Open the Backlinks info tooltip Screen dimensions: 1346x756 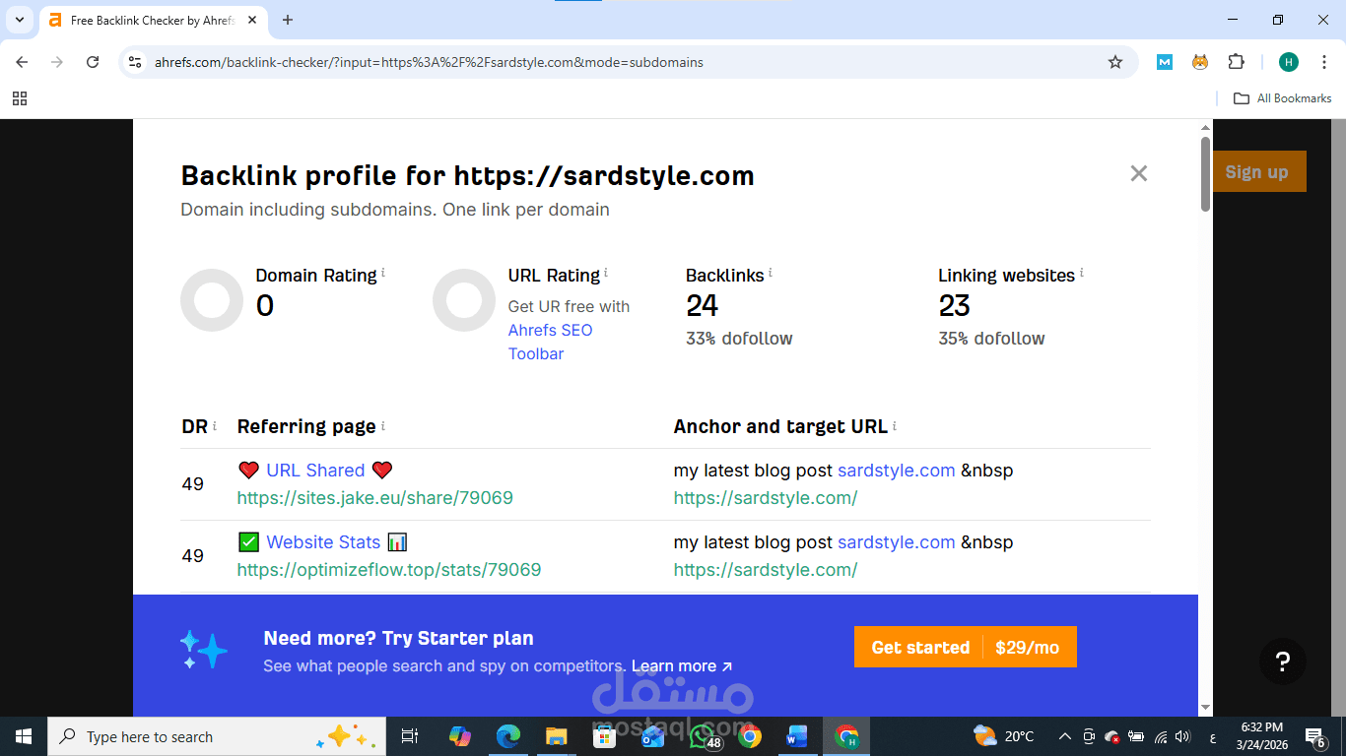[771, 273]
